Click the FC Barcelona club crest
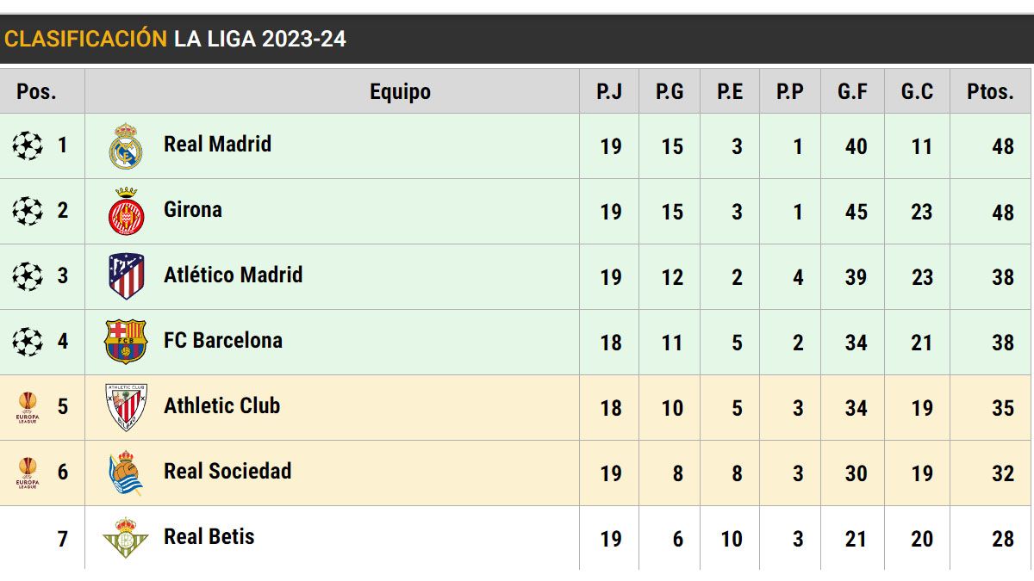 pos(126,342)
